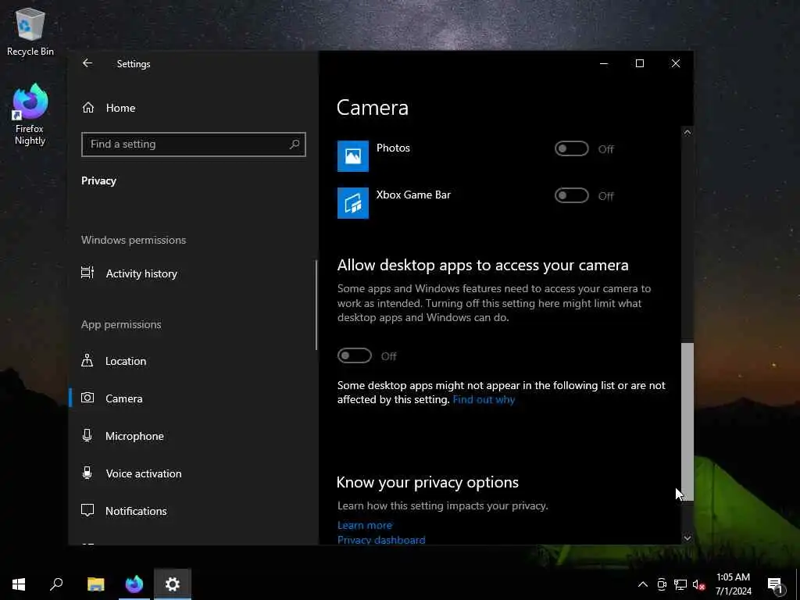Click the Settings gear taskbar icon
800x600 pixels.
[x=173, y=584]
